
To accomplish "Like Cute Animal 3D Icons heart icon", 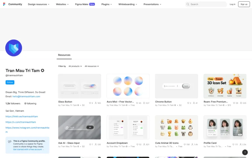I will tap(185, 145).
